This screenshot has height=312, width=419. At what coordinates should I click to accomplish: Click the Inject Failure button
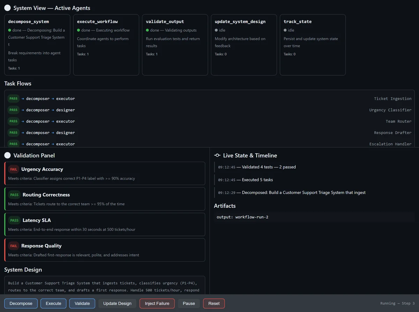157,303
